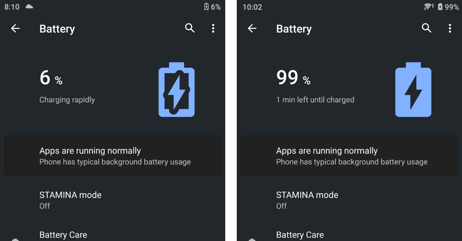The width and height of the screenshot is (462, 241).
Task: Open the three-dot overflow menu on the left screen
Action: point(213,28)
